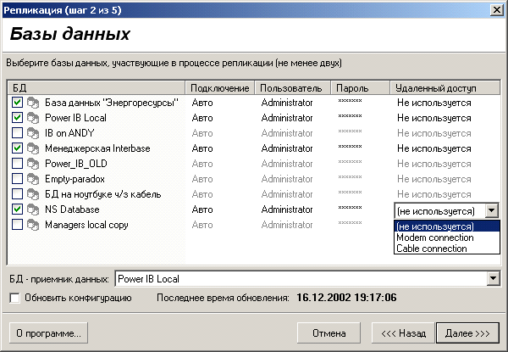The image size is (508, 352).
Task: Select the NS Database row name
Action: click(x=72, y=210)
